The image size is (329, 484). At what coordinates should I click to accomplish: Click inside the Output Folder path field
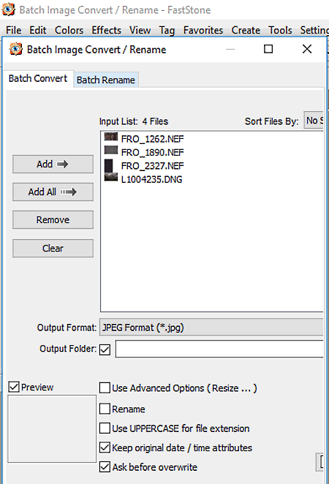(x=219, y=349)
